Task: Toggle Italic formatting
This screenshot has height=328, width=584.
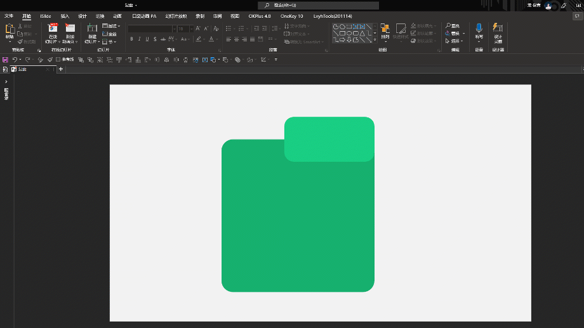Action: click(x=139, y=39)
